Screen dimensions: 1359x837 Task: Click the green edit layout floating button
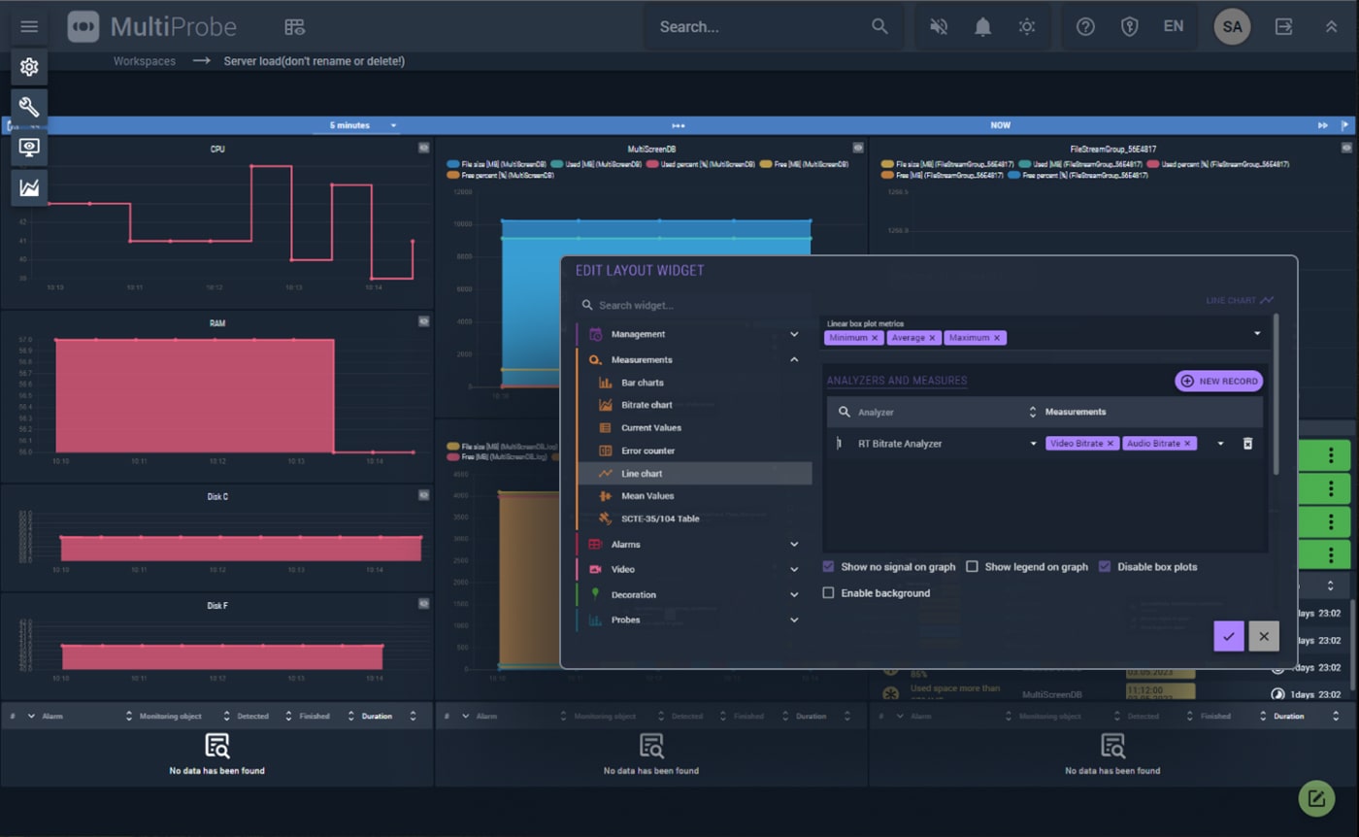(1316, 798)
